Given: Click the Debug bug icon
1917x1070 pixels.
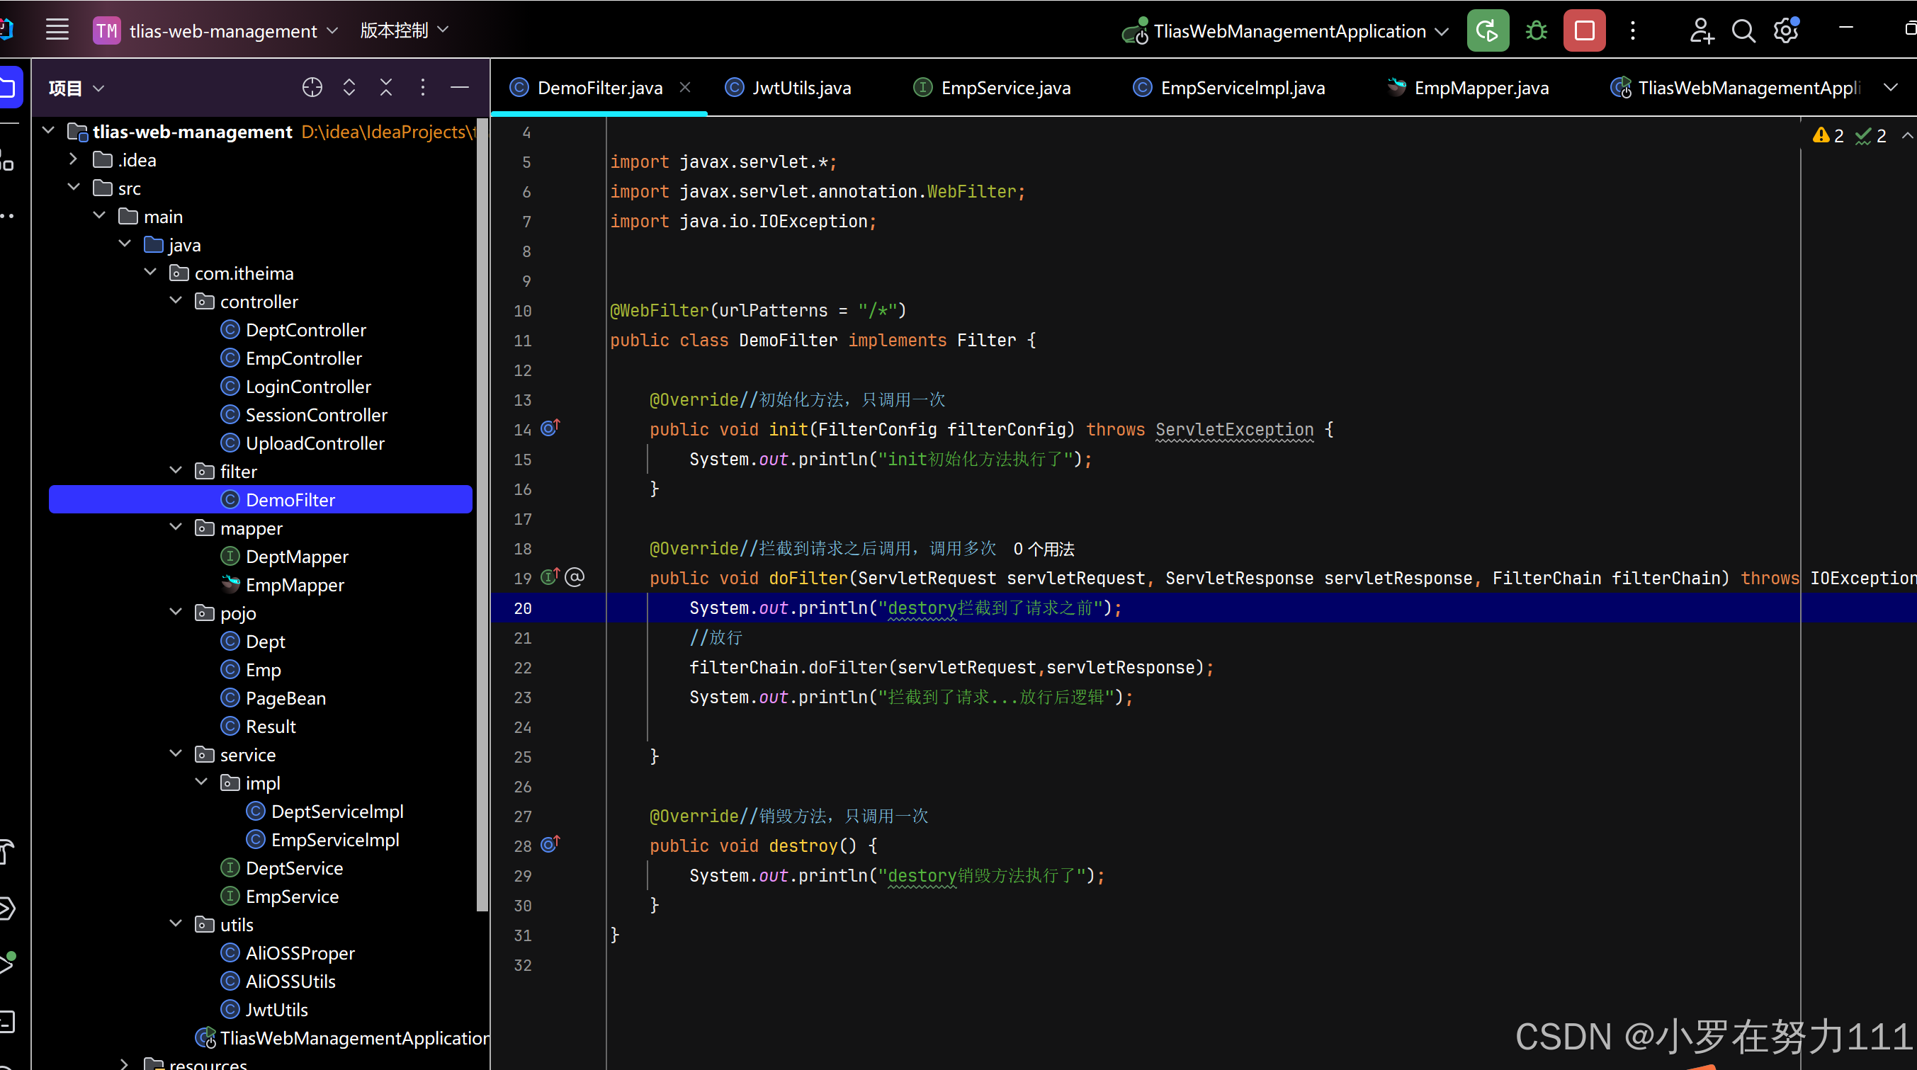Looking at the screenshot, I should click(1535, 30).
